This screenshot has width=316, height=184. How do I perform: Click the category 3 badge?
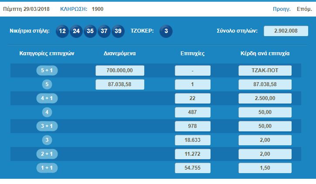pyautogui.click(x=47, y=140)
